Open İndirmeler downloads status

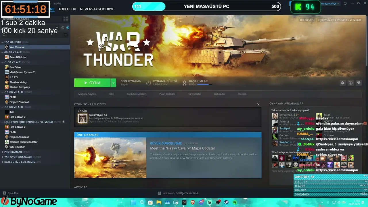[x=178, y=193]
